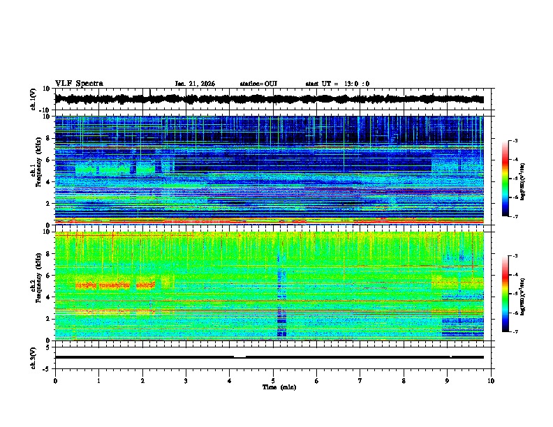553x427 pixels.
Task: Click the ch.1 voltage waveform trace
Action: [269, 99]
